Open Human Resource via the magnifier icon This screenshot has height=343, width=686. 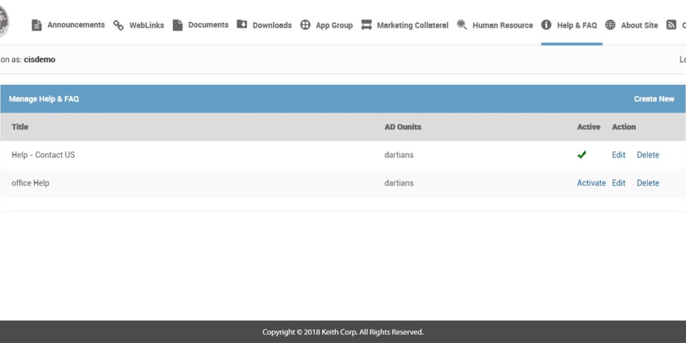[461, 25]
